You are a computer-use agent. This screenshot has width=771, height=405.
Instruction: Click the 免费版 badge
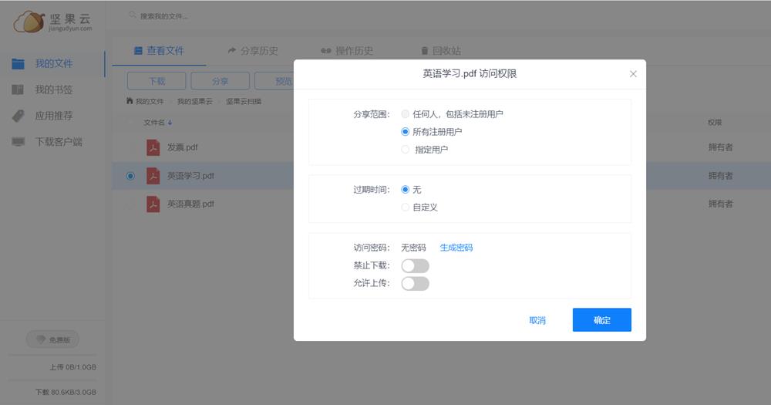(52, 339)
